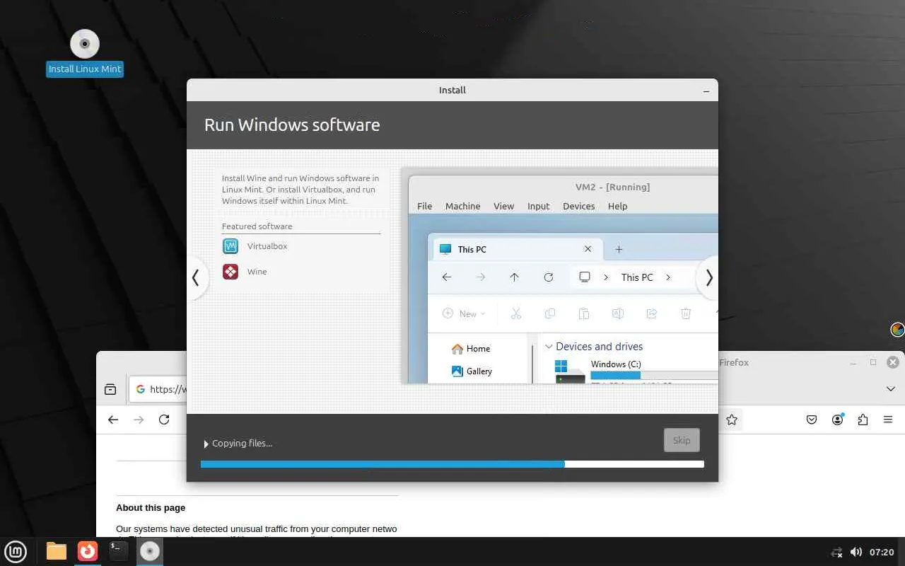
Task: Minimize the Install window
Action: click(706, 91)
